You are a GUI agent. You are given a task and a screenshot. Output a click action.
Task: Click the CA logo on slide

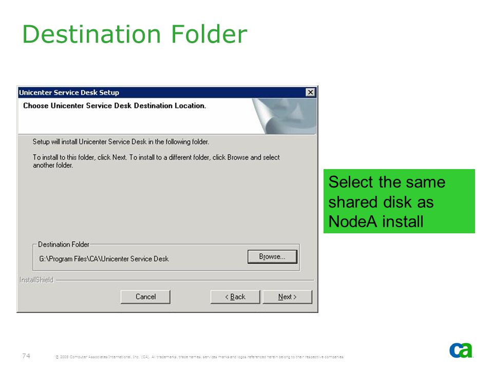point(461,350)
